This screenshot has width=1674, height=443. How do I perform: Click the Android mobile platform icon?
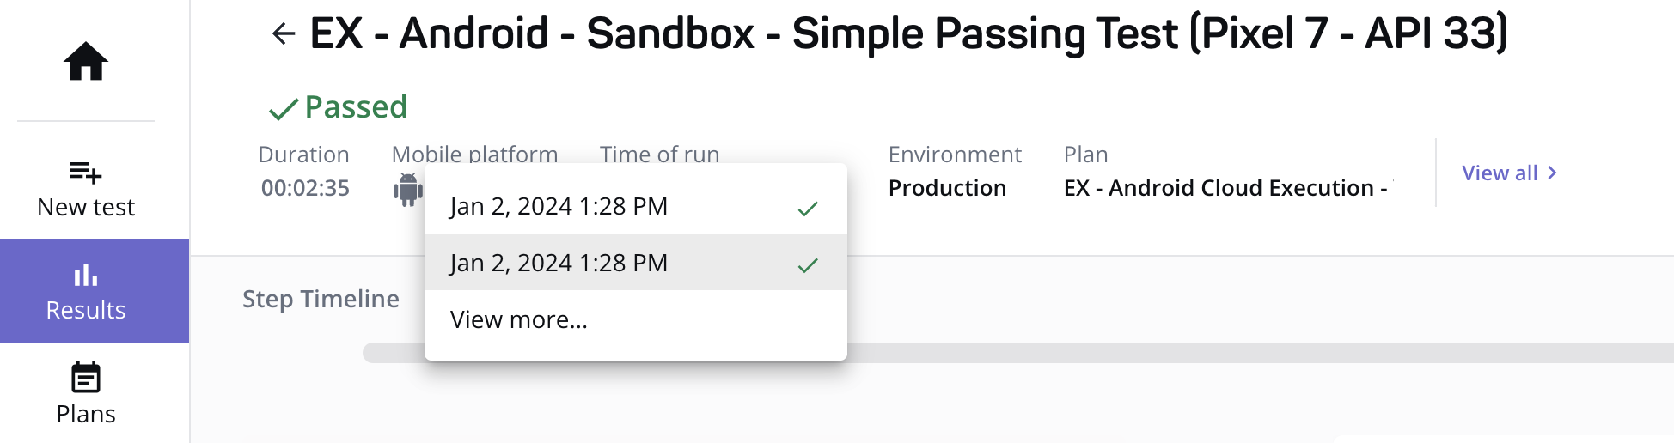408,189
